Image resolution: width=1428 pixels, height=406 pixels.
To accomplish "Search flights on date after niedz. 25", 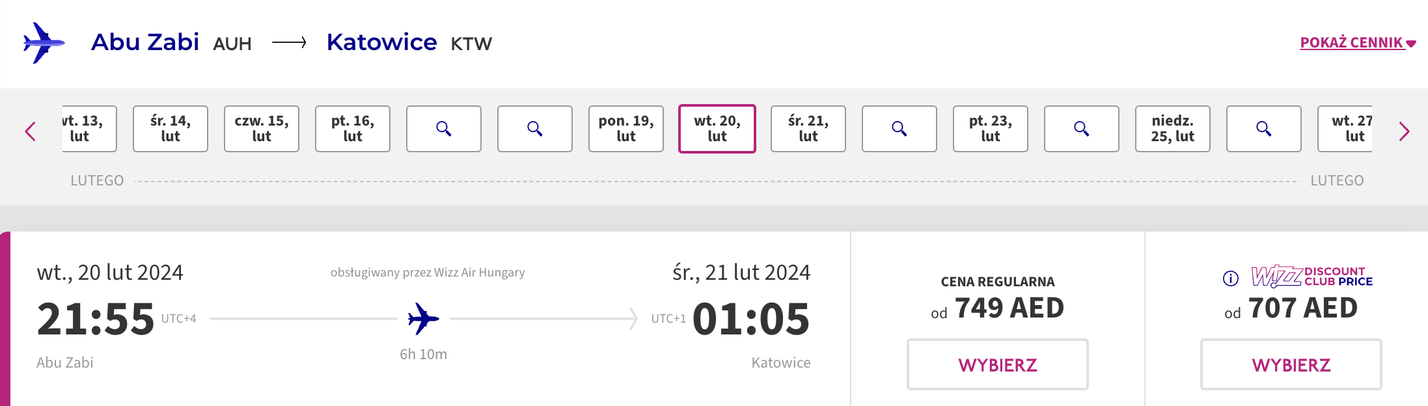I will click(1264, 129).
